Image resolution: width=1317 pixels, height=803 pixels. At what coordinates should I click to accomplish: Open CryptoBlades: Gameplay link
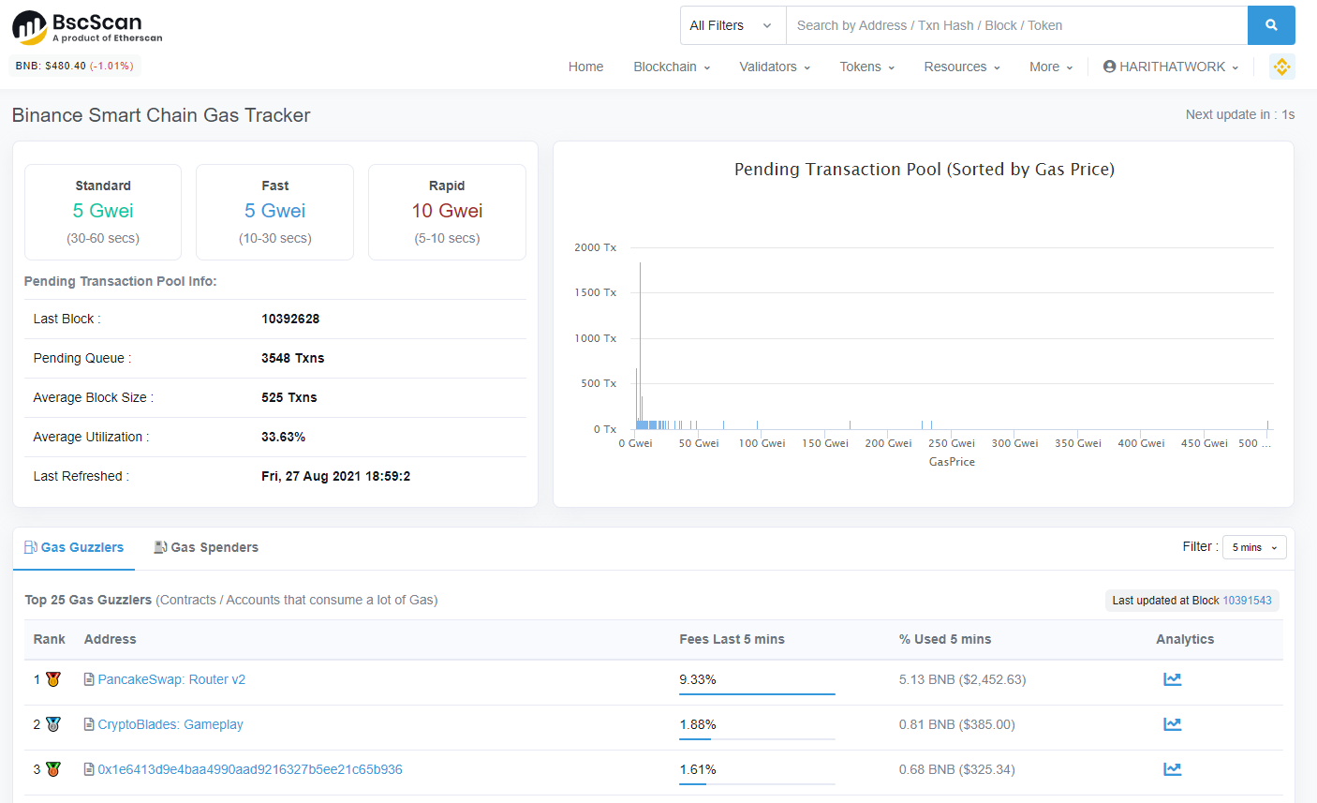170,724
